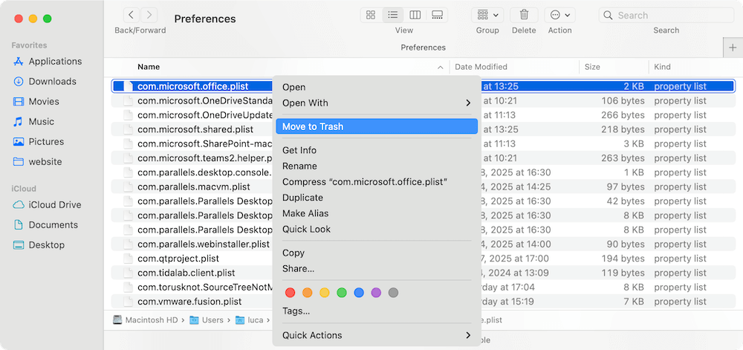Select com.parallels.webinstaller.plist file
Image resolution: width=743 pixels, height=350 pixels.
point(204,244)
